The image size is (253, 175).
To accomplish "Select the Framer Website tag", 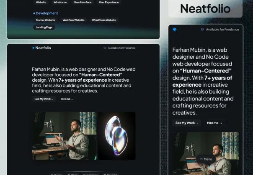I will coord(45,20).
